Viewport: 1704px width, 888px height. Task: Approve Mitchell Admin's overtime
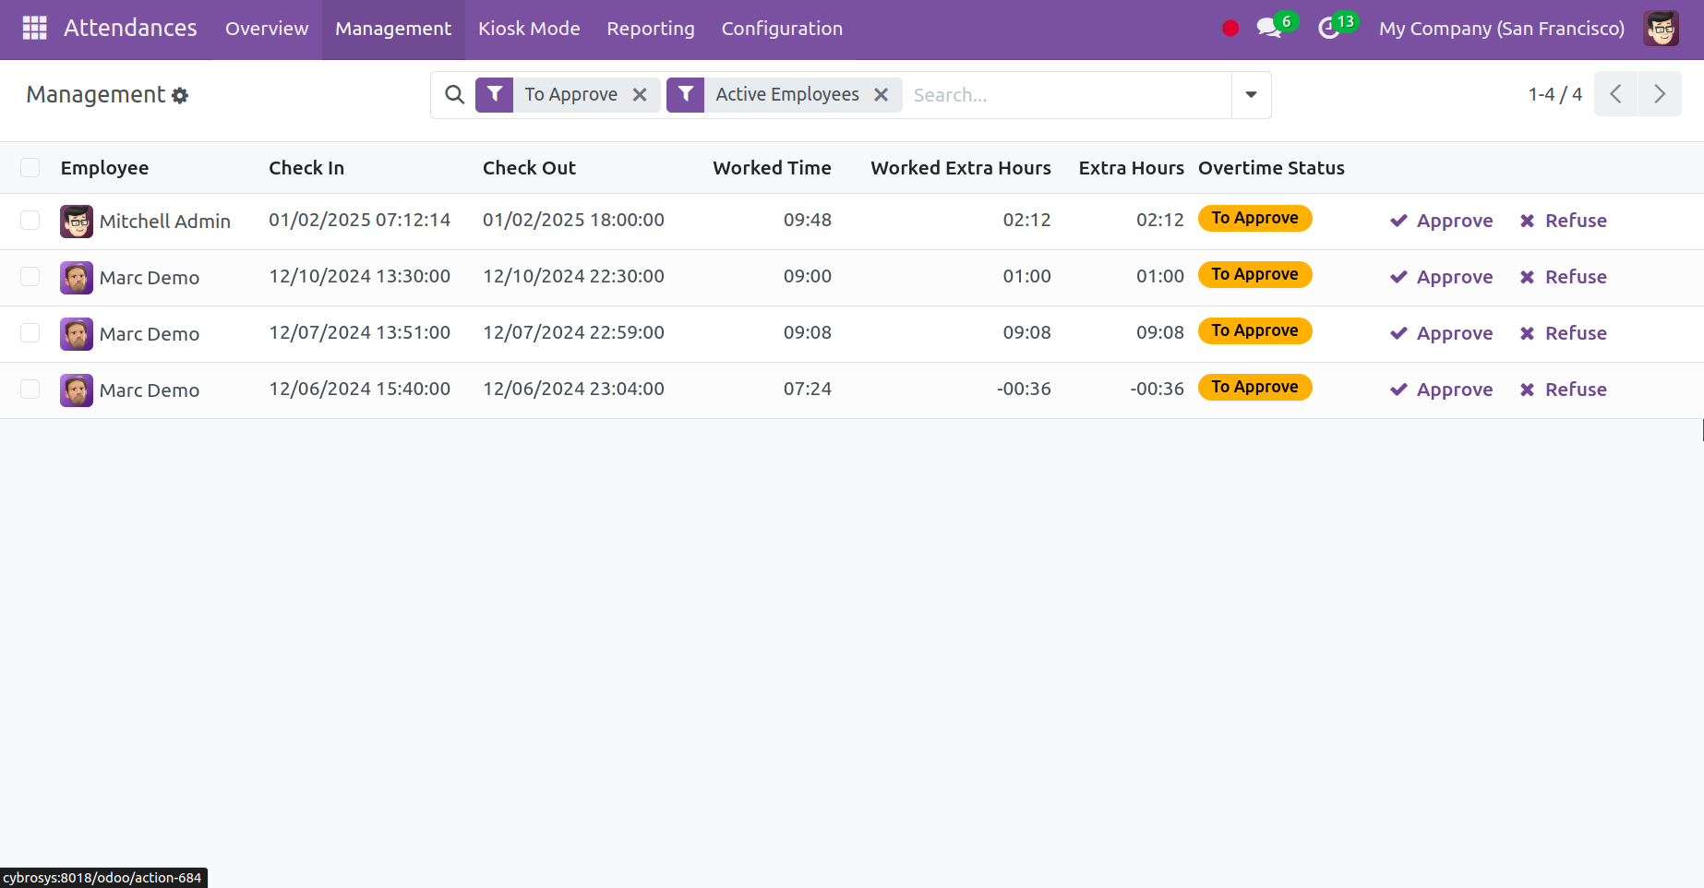(1441, 221)
